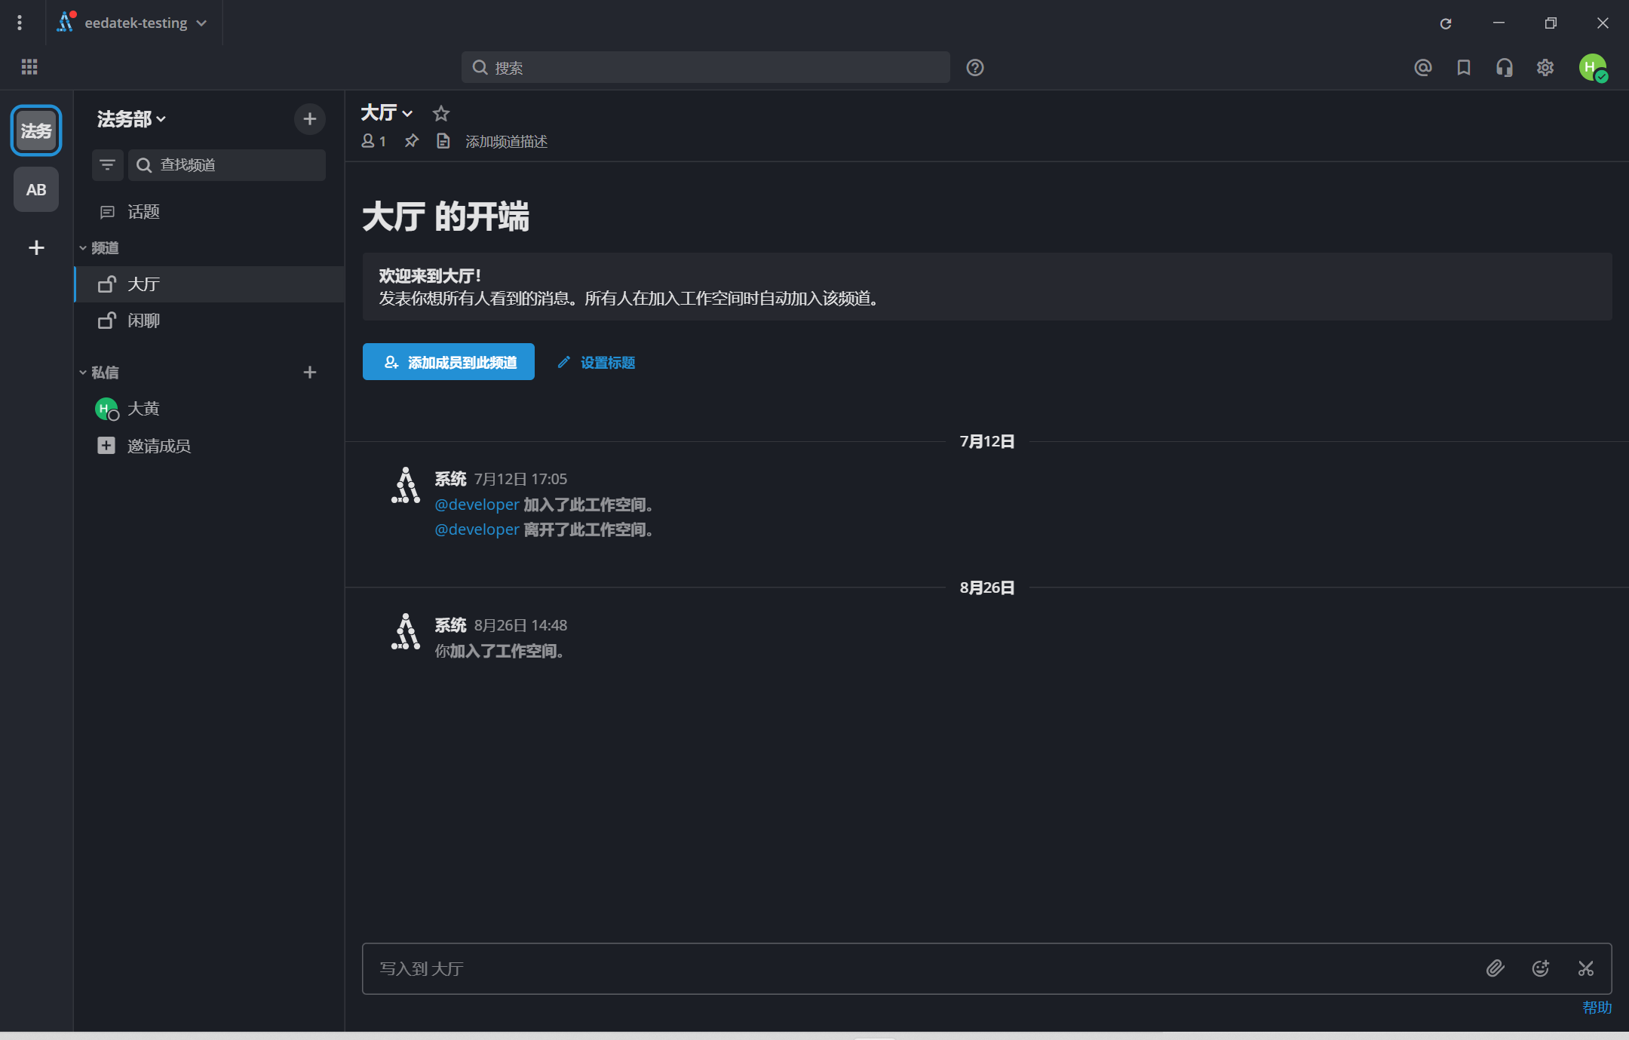Open pinned messages in 大厅 header

[412, 141]
